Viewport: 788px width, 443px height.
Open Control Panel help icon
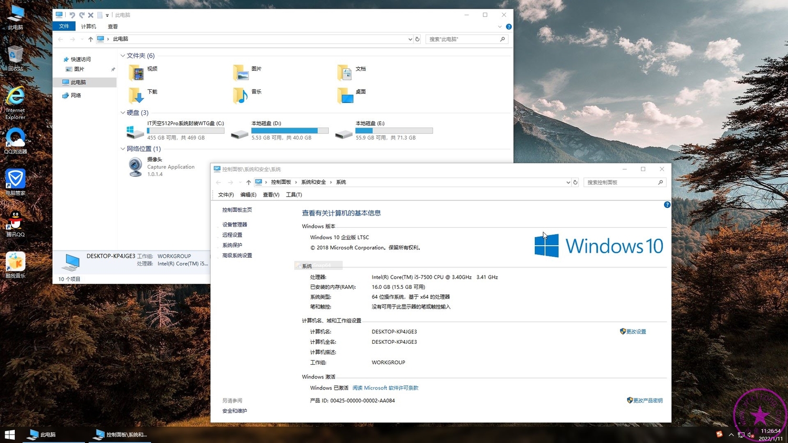click(x=667, y=205)
